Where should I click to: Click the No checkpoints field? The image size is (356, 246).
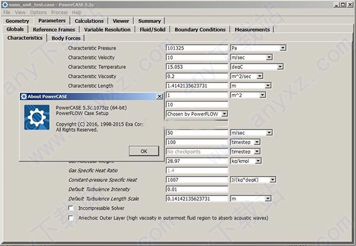point(197,152)
